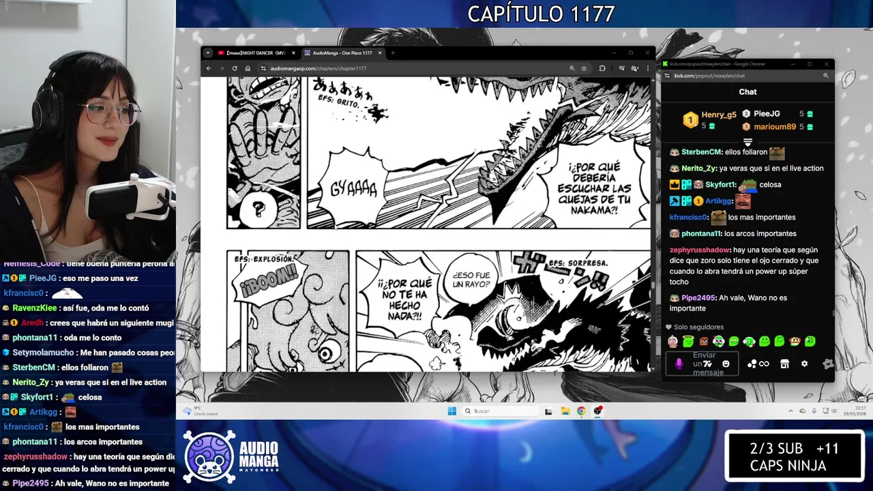Viewport: 873px width, 491px height.
Task: Select the AudioManga One Piece 1177 tab
Action: click(x=343, y=53)
